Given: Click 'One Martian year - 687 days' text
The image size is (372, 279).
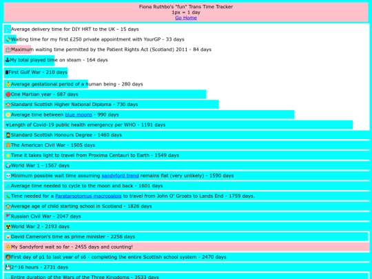Looking at the screenshot, I should (44, 94).
